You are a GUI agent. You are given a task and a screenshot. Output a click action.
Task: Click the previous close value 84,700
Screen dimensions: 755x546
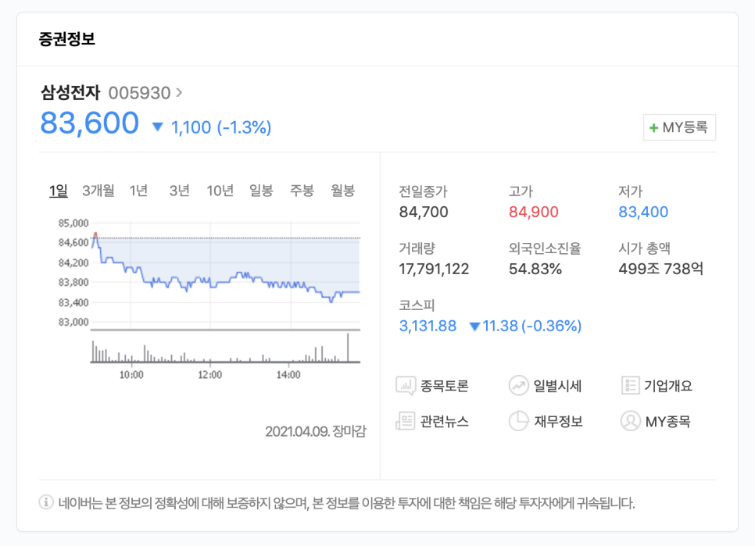pos(424,212)
